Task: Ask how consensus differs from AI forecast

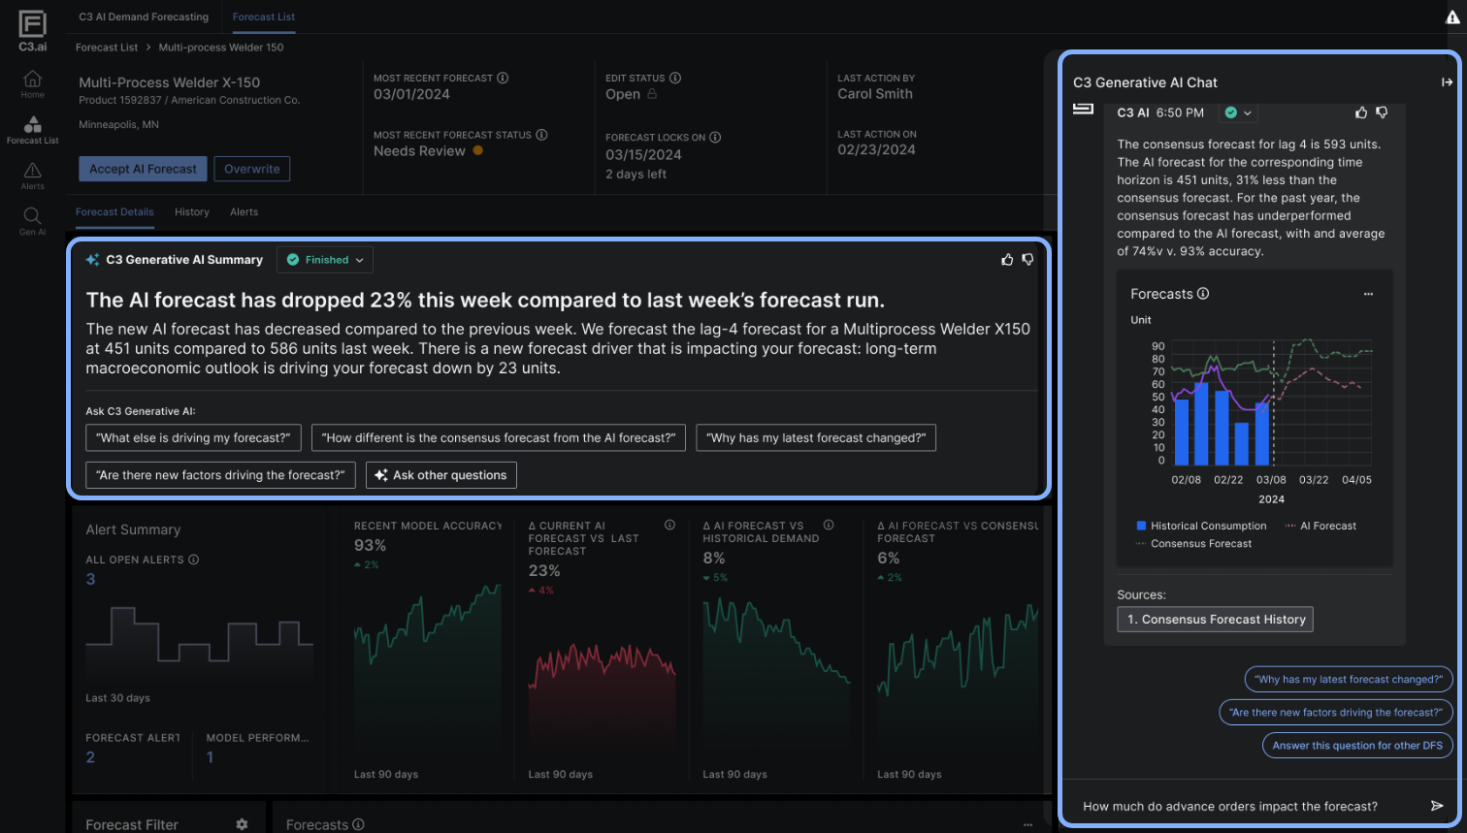Action: tap(499, 437)
